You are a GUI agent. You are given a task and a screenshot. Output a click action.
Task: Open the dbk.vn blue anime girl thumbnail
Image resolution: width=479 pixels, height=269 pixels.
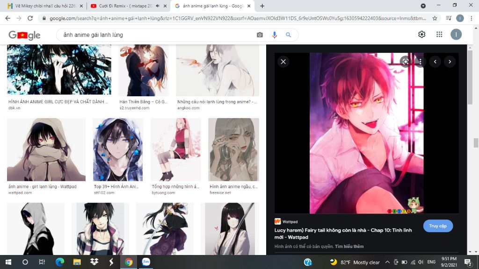tap(59, 70)
